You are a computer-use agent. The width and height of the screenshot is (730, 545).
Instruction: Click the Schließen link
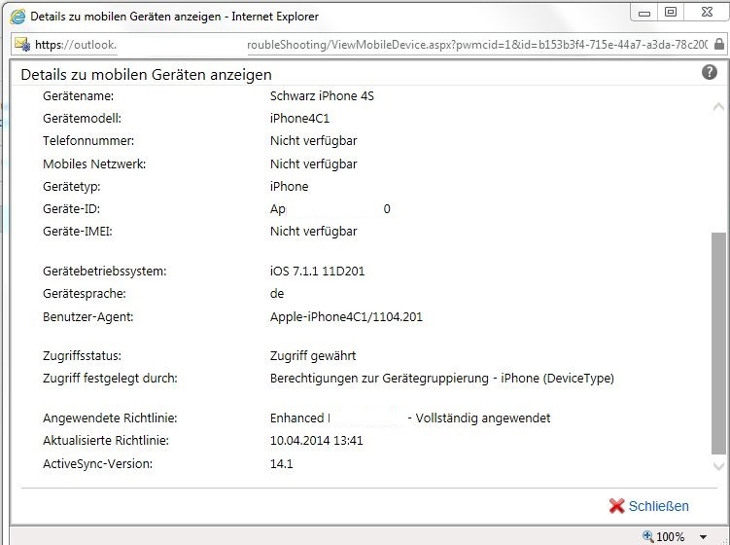click(658, 506)
